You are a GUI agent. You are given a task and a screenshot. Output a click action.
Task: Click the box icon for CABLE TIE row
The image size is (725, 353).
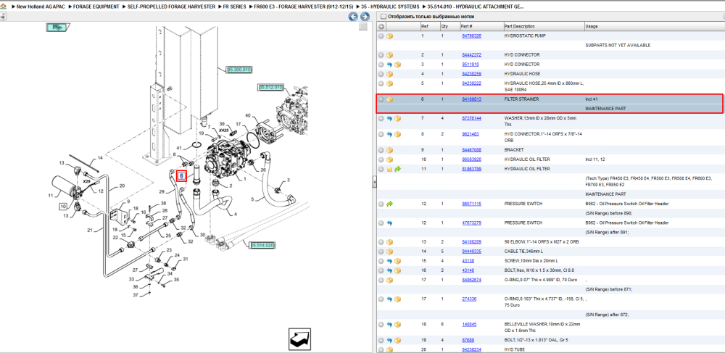coord(390,252)
